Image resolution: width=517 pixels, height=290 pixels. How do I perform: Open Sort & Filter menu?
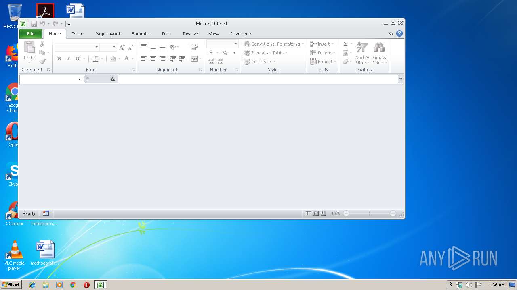[362, 53]
